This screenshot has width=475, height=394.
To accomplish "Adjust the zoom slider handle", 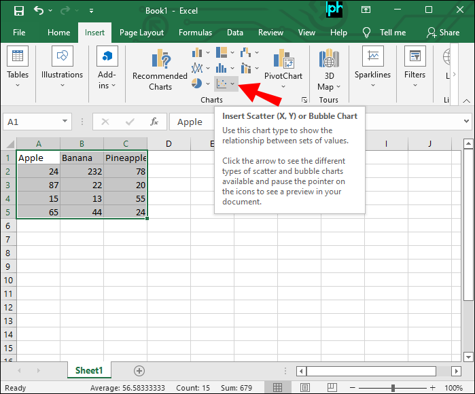I will [x=393, y=388].
